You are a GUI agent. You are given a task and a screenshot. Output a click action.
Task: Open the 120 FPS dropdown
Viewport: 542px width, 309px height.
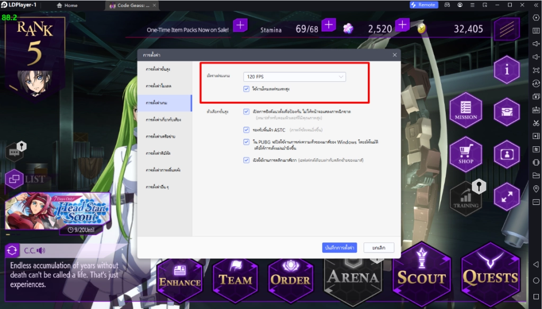pos(294,76)
